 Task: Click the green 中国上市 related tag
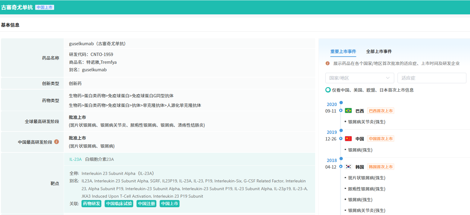(x=170, y=204)
